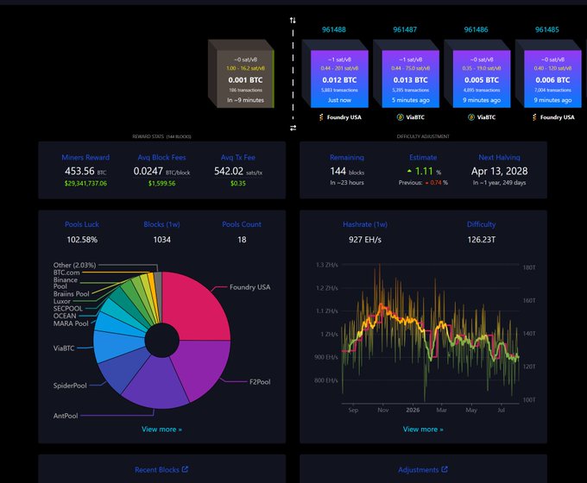The width and height of the screenshot is (587, 483).
Task: Click the Miners Reward value 453.56 BTC
Action: pos(85,171)
